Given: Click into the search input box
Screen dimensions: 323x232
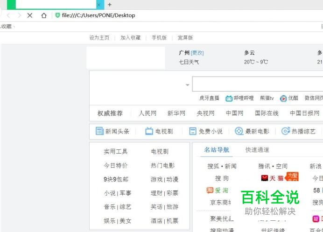Looking at the screenshot, I should click(x=258, y=84).
